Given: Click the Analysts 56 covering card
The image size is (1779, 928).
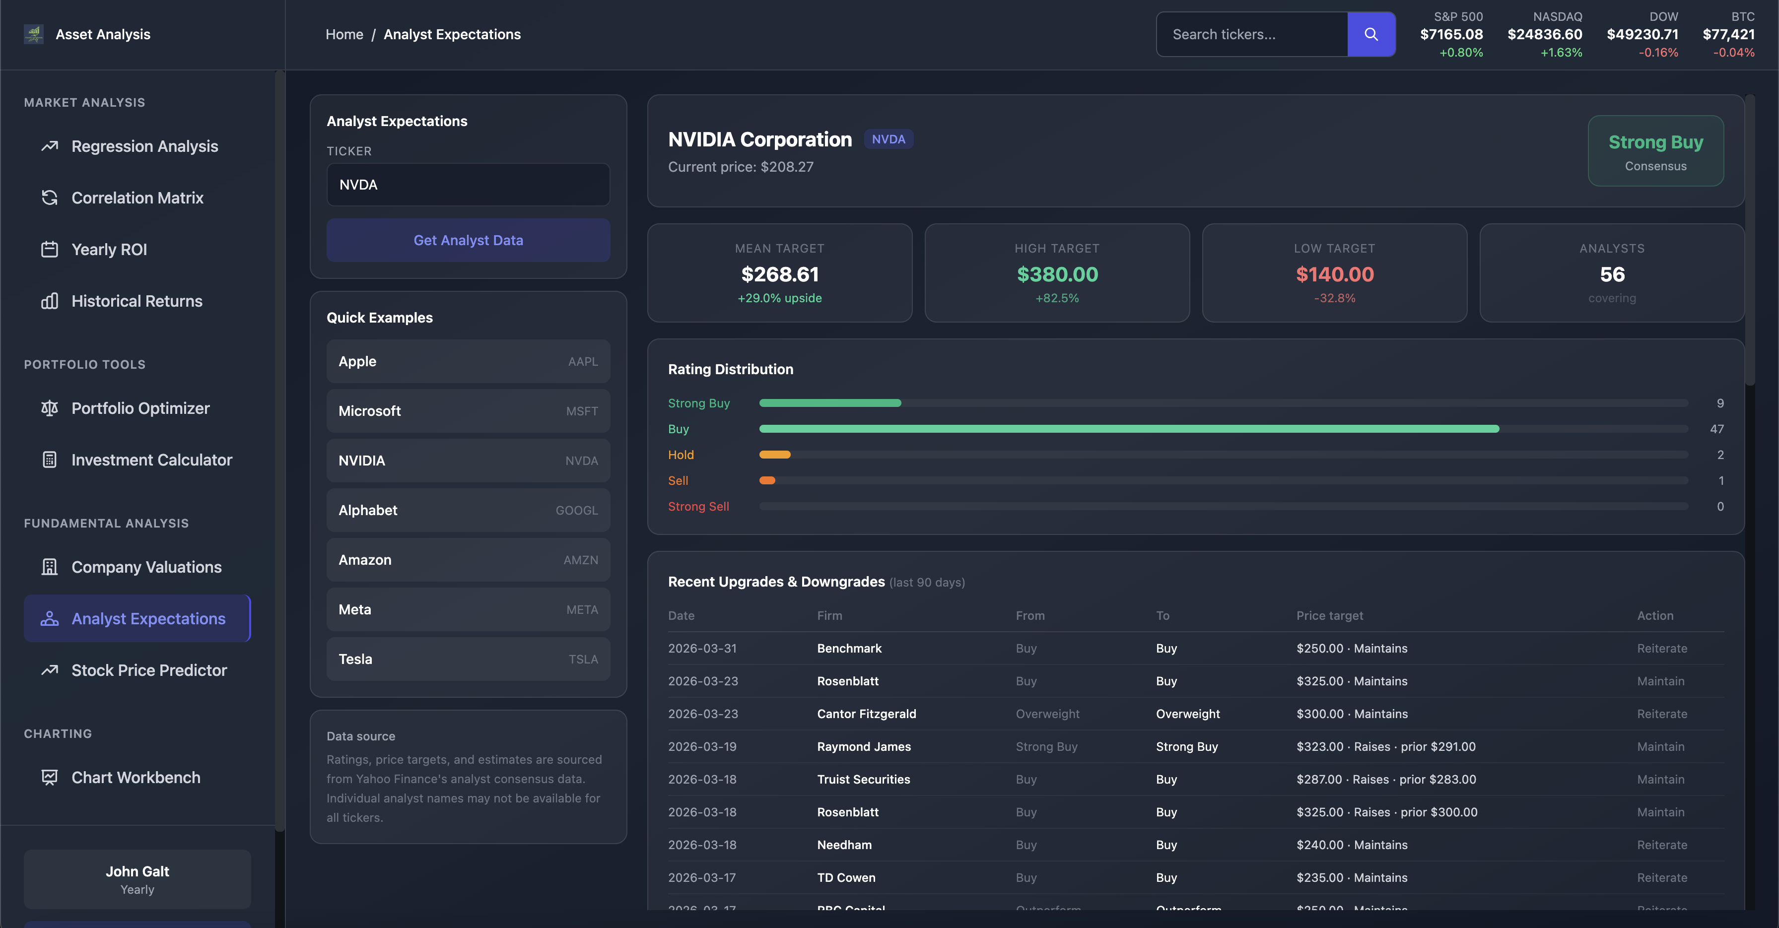Looking at the screenshot, I should click(1612, 273).
